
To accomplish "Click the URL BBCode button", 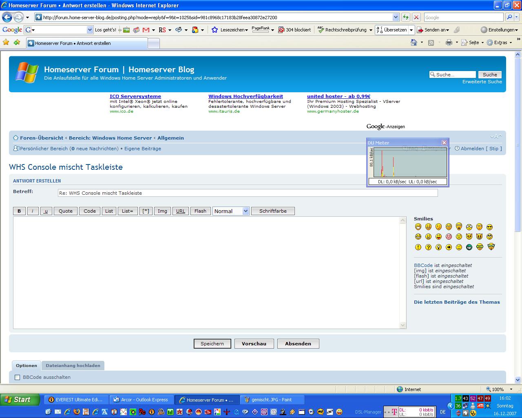I will click(181, 211).
